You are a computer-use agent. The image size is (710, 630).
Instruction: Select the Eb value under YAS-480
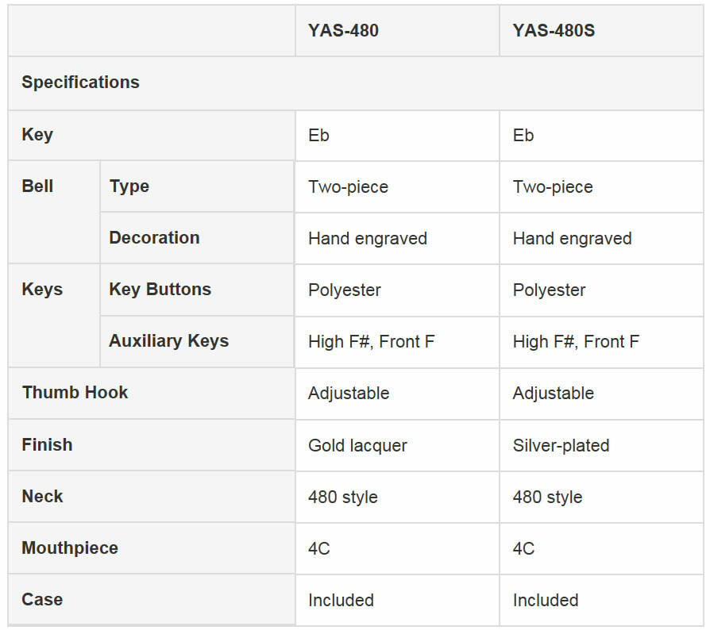point(318,136)
